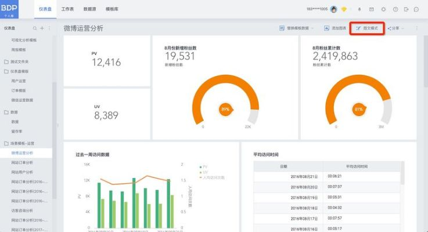The height and width of the screenshot is (232, 428).
Task: Click the help question mark icon
Action: pos(395,9)
